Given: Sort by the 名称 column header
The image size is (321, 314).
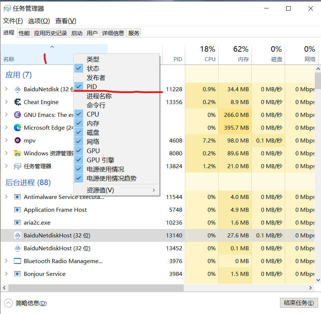Looking at the screenshot, I should tap(54, 55).
